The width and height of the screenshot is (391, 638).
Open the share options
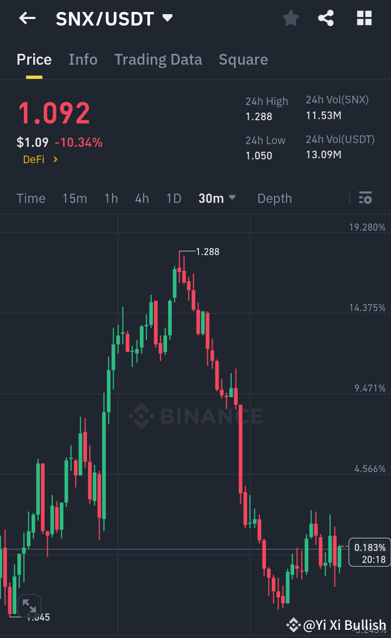[326, 18]
